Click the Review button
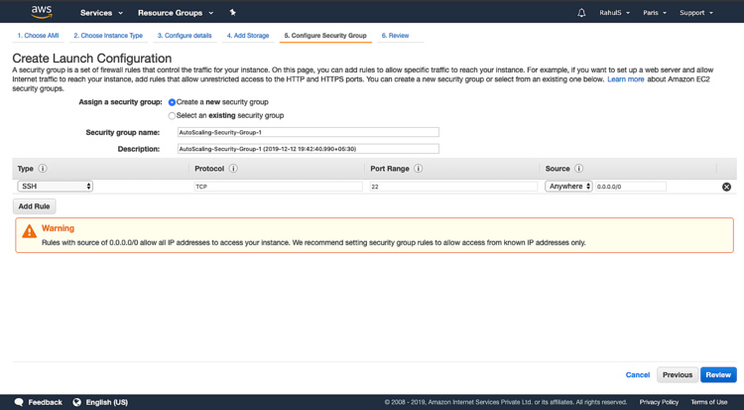Image resolution: width=744 pixels, height=410 pixels. coord(718,375)
